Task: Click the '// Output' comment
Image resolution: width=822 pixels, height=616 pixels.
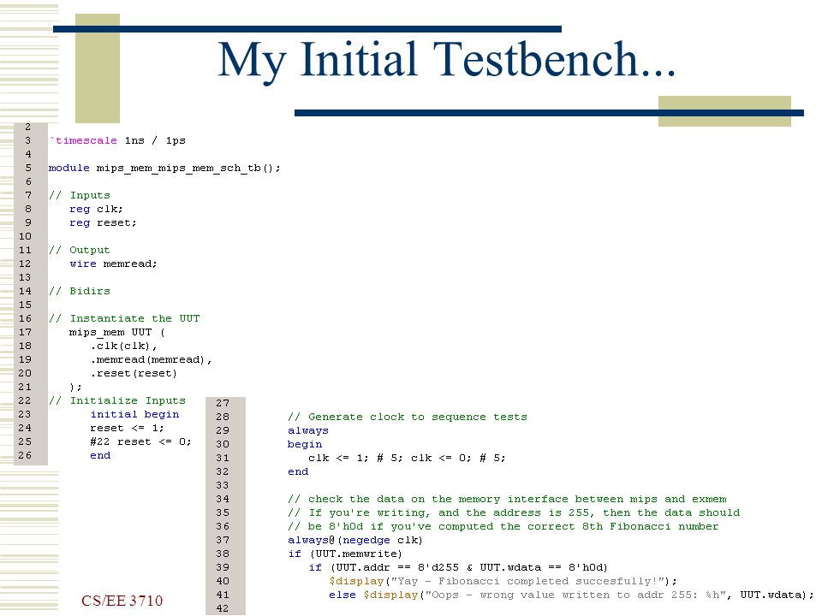Action: 80,250
